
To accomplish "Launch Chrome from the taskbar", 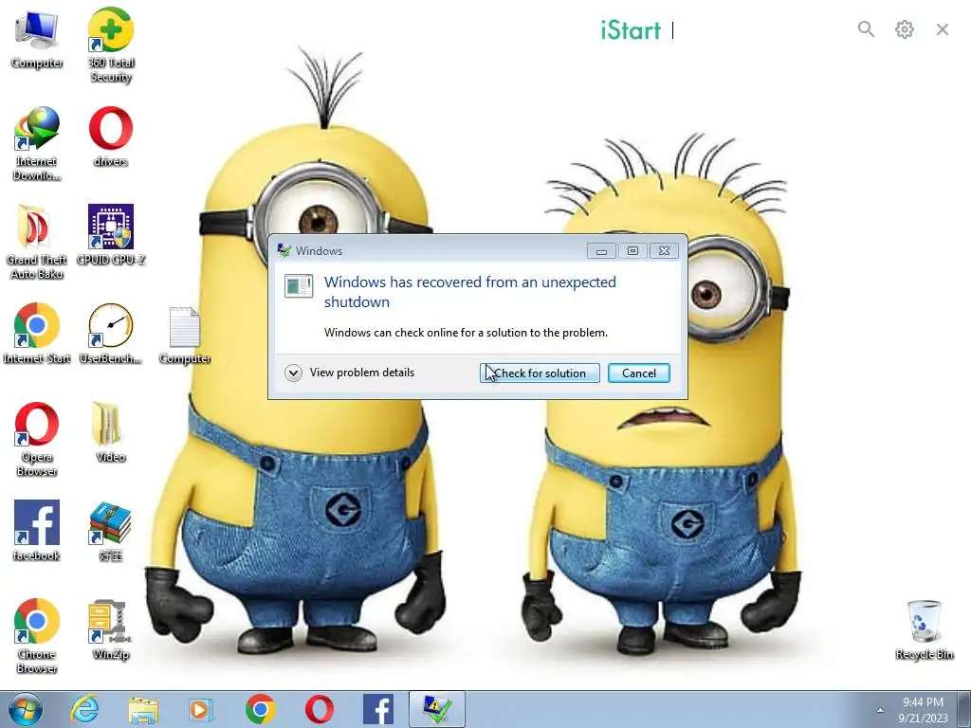I will pos(260,709).
